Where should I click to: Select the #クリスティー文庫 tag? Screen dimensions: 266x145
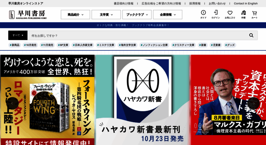point(183,45)
